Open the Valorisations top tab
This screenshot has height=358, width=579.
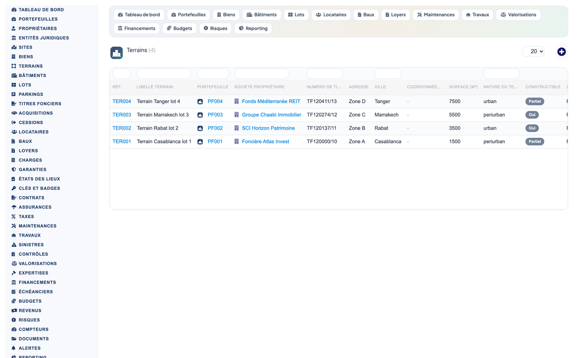point(518,15)
